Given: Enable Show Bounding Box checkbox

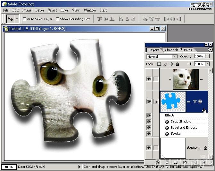Looking at the screenshot, I should (x=57, y=19).
